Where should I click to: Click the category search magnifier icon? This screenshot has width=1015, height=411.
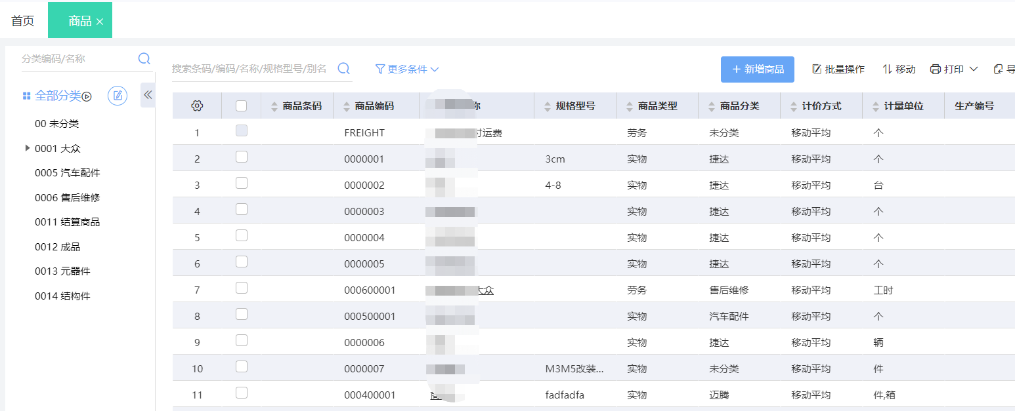point(144,59)
